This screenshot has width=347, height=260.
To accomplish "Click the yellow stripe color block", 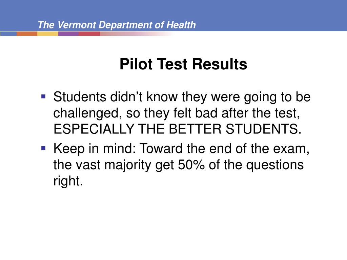I will coord(47,34).
